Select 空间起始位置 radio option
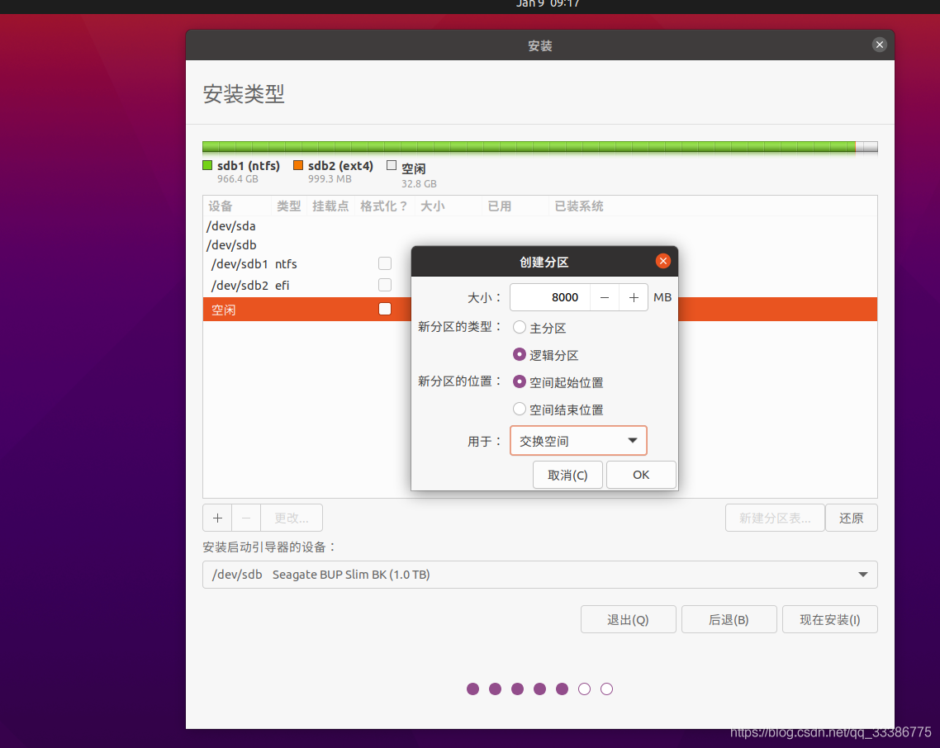This screenshot has width=940, height=748. coord(520,381)
